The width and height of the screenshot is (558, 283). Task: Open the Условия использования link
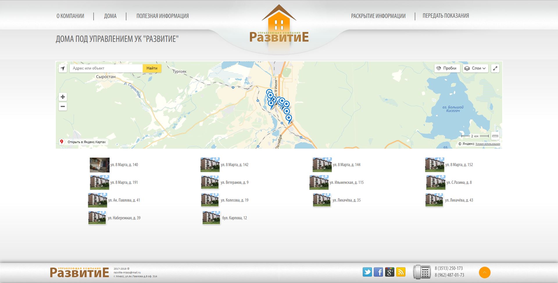pyautogui.click(x=488, y=144)
